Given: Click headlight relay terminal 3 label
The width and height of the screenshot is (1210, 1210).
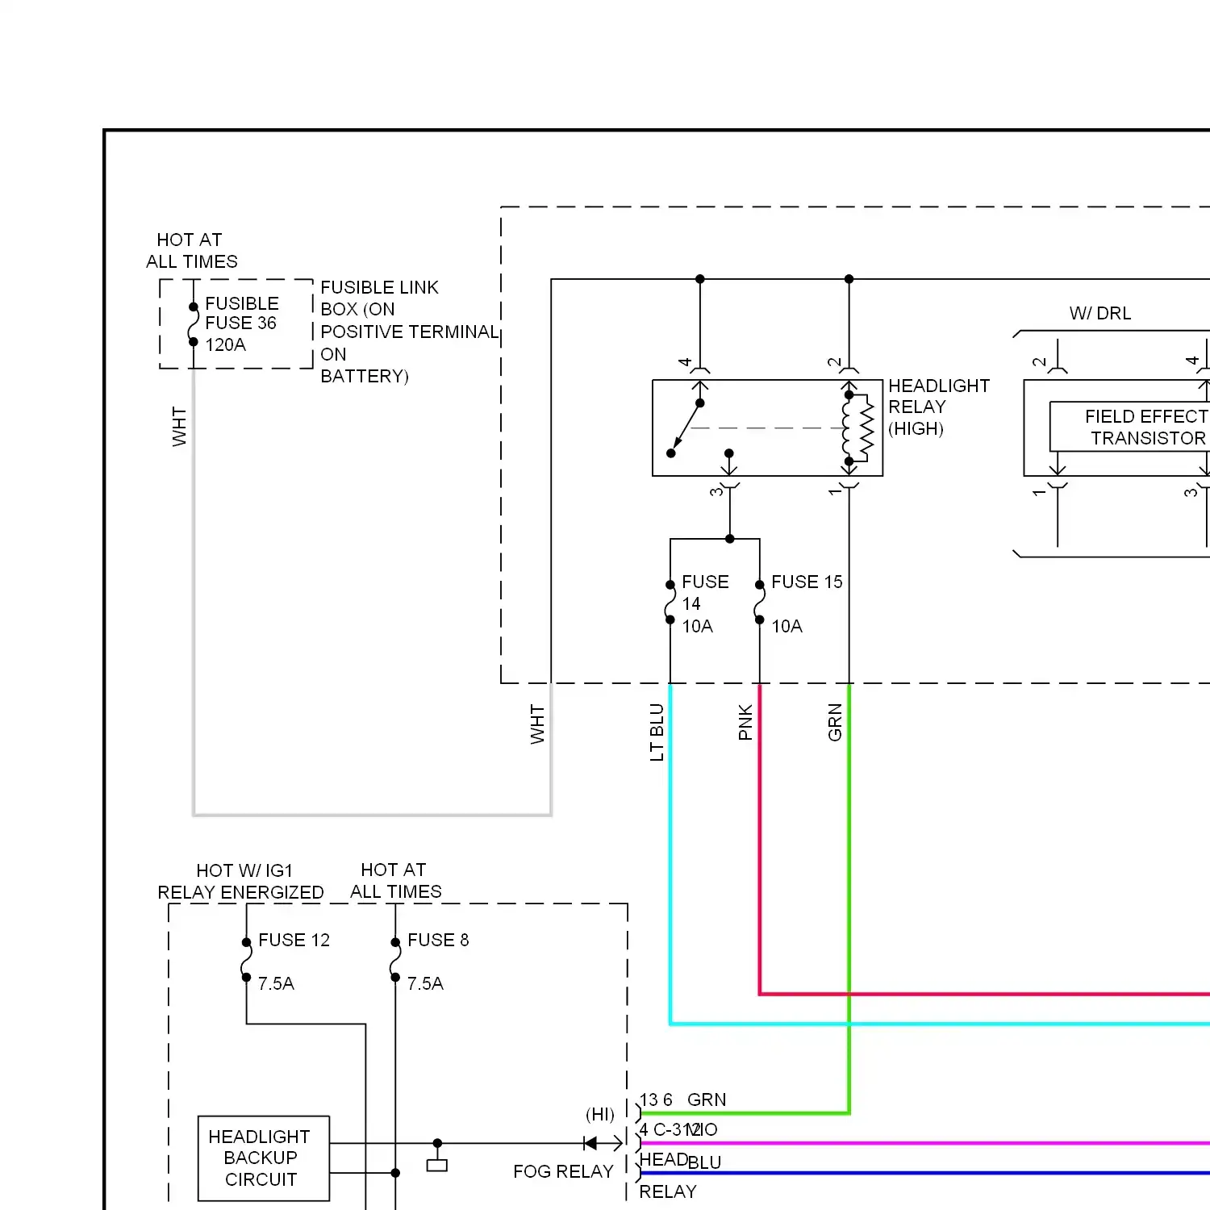Looking at the screenshot, I should 716,491.
